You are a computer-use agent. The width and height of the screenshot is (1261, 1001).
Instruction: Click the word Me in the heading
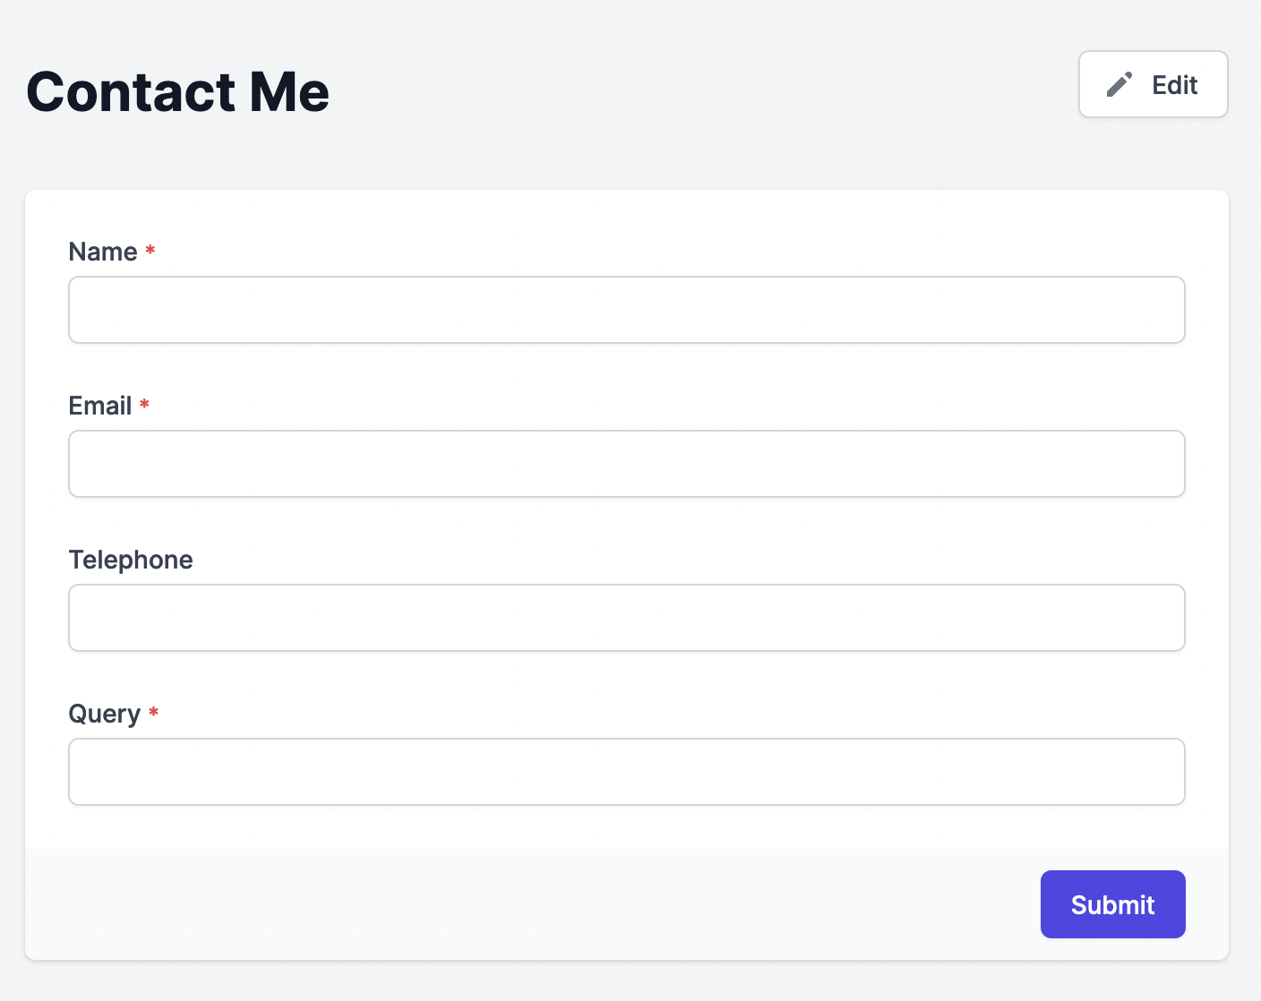[290, 91]
